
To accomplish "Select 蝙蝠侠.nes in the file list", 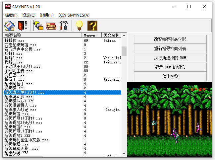I will pyautogui.click(x=14, y=40).
